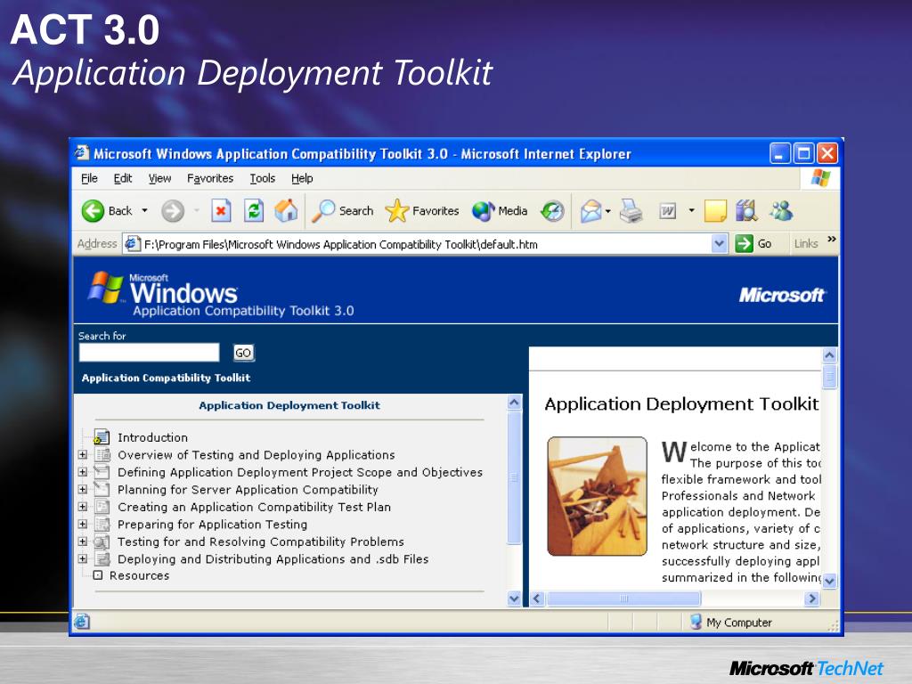Screen dimensions: 912x684
Task: Click the content pane scroll right arrow
Action: click(x=812, y=598)
